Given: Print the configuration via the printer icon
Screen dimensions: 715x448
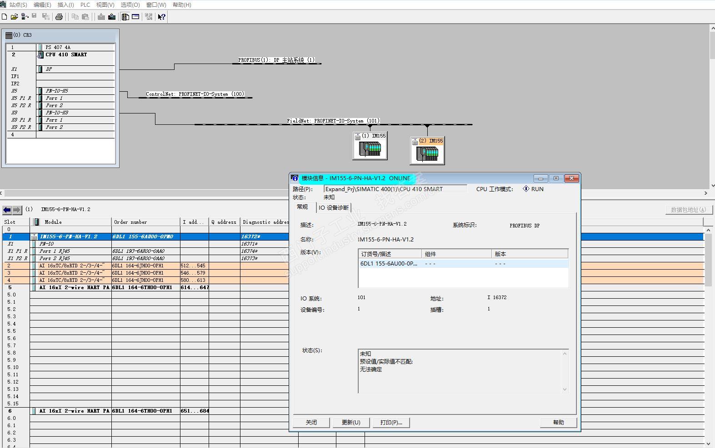Looking at the screenshot, I should point(59,17).
